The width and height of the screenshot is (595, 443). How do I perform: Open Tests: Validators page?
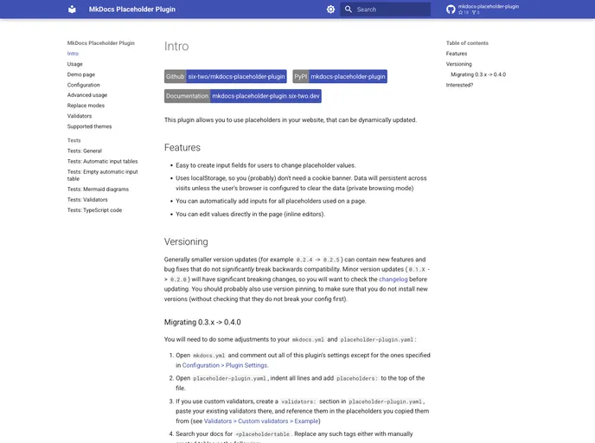[x=87, y=200]
